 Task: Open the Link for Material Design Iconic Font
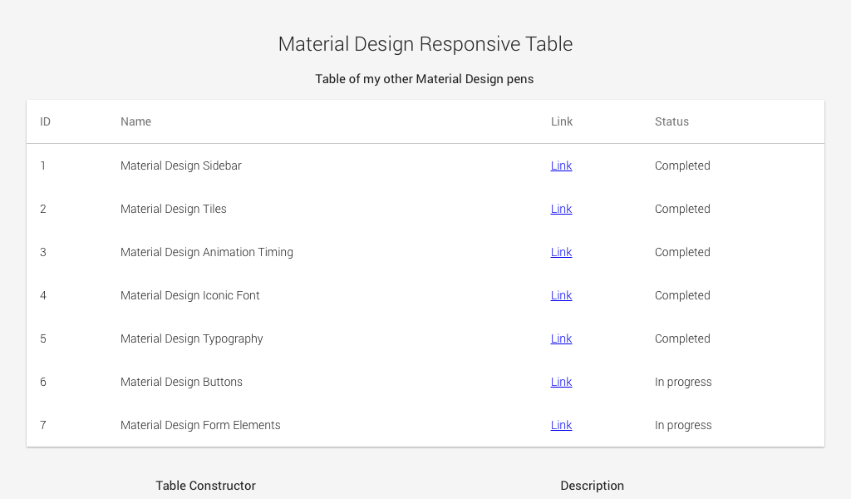tap(561, 295)
